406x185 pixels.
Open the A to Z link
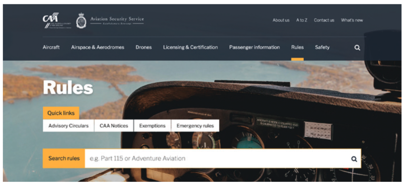click(302, 20)
